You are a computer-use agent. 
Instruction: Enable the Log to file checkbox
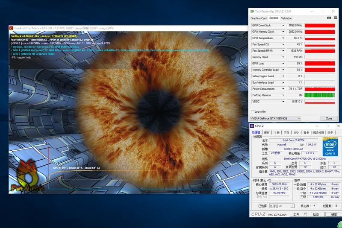pos(253,111)
